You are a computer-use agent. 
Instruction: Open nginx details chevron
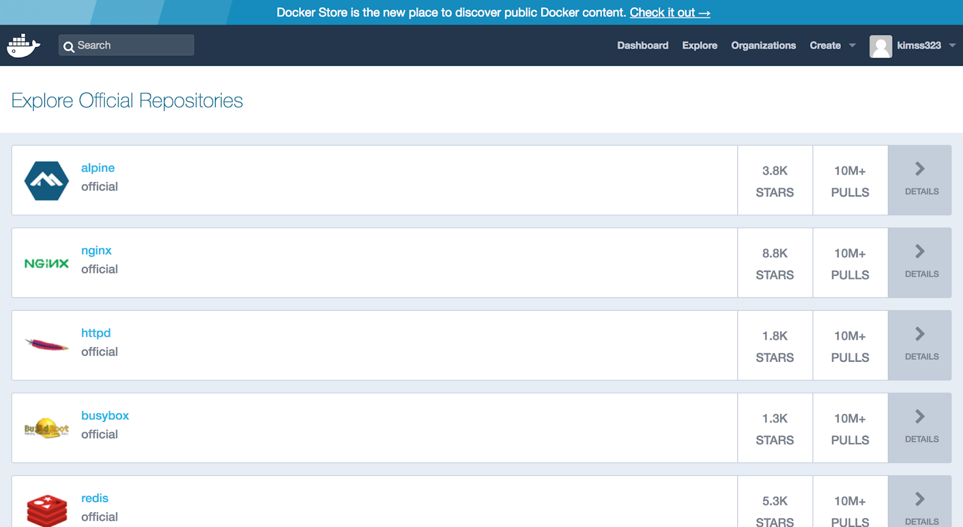(x=920, y=251)
